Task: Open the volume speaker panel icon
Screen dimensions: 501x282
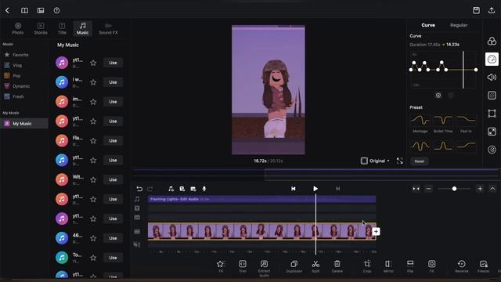Action: (x=492, y=77)
